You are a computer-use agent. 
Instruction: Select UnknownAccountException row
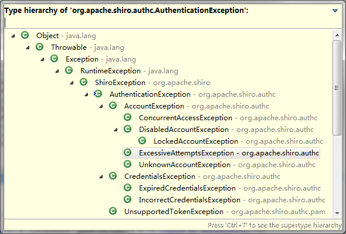tap(227, 164)
